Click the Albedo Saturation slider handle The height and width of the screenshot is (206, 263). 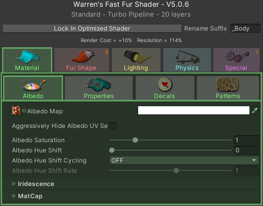pos(135,140)
